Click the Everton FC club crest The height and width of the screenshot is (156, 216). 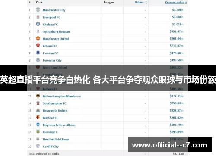(38, 53)
